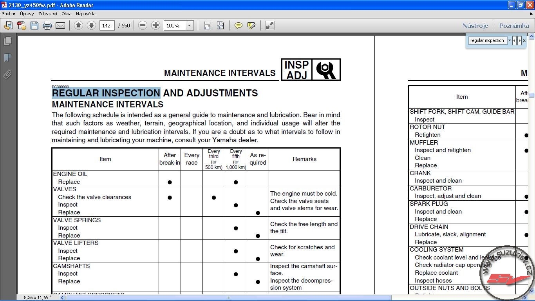Click the page size '8,26 x 11,69' status text
535x301 pixels.
click(38, 297)
